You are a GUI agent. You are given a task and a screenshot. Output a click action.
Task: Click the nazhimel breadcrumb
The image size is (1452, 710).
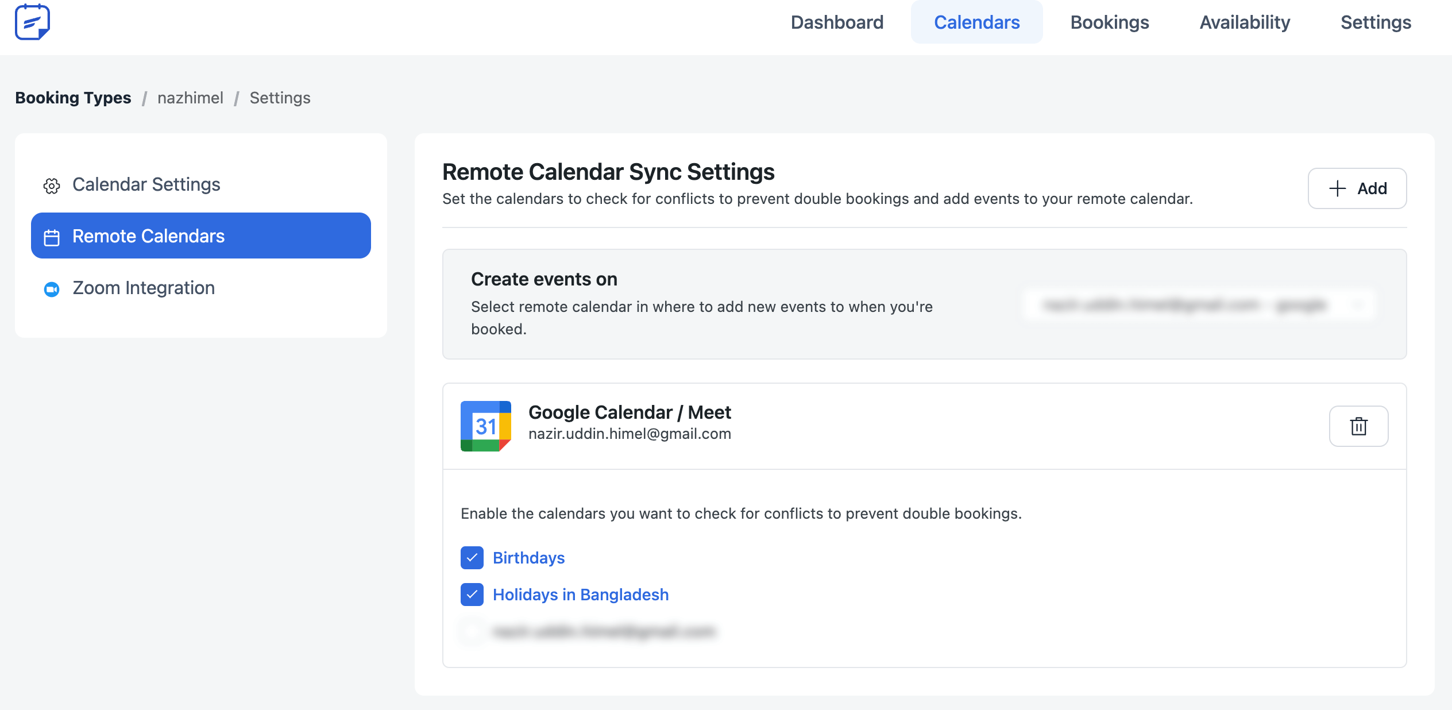pos(190,98)
